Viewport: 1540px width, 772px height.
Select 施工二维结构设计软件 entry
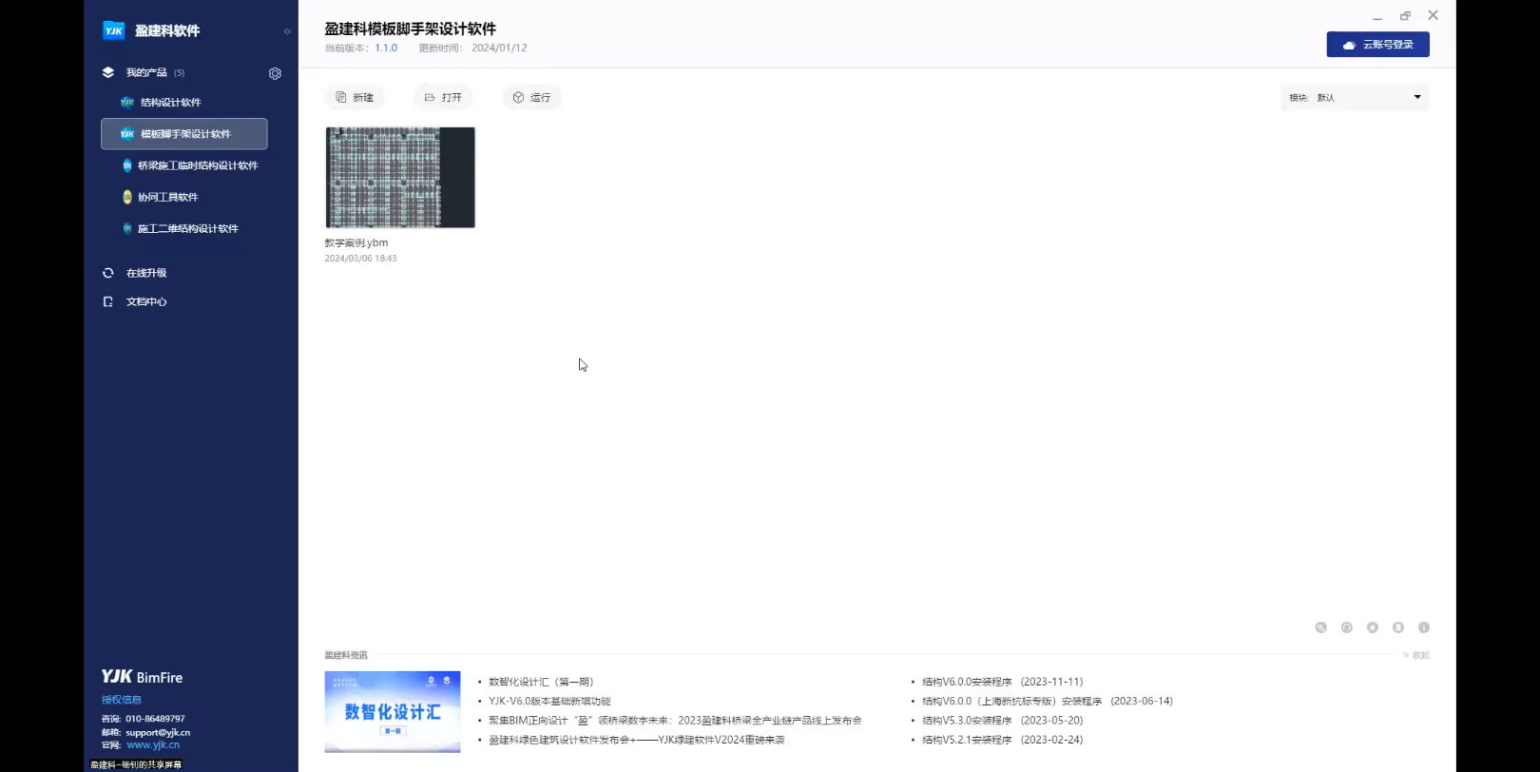coord(188,228)
